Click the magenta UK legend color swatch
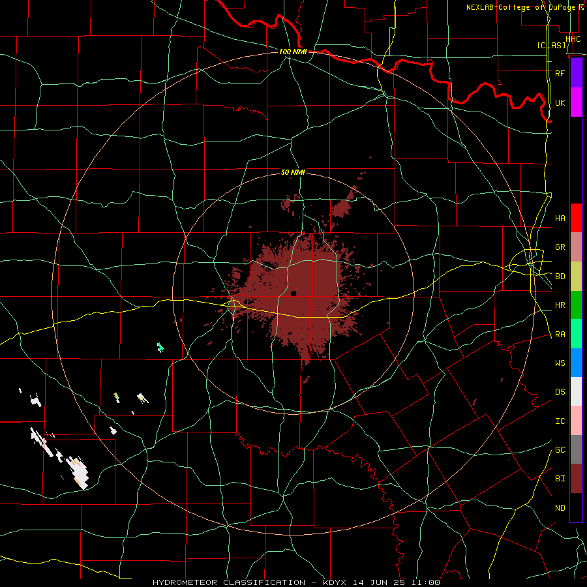Image resolution: width=587 pixels, height=587 pixels. pos(576,102)
